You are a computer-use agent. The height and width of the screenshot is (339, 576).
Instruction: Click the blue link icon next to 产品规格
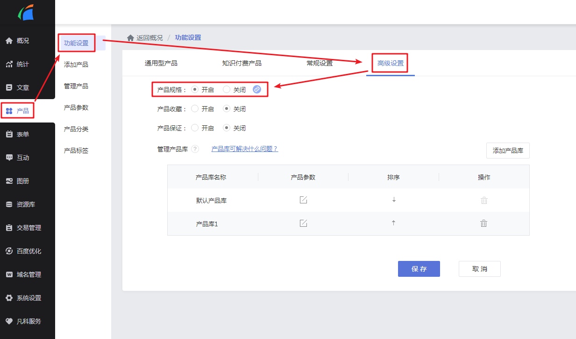pos(257,89)
